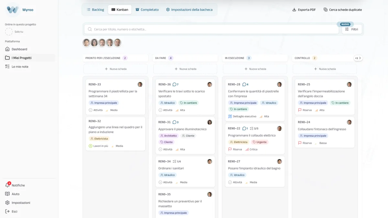Click Esci to log out

[x=29, y=211]
